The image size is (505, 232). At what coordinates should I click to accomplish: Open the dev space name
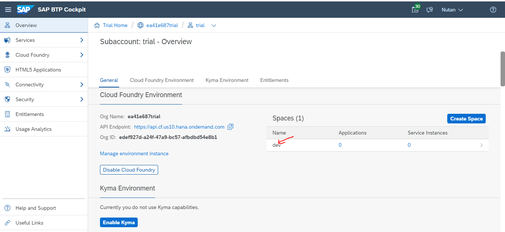coord(277,145)
